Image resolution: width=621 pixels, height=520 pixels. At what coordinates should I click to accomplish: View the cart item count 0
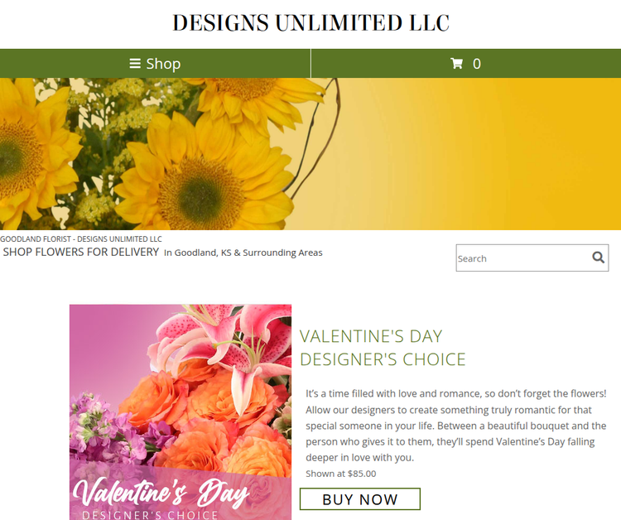pos(477,64)
